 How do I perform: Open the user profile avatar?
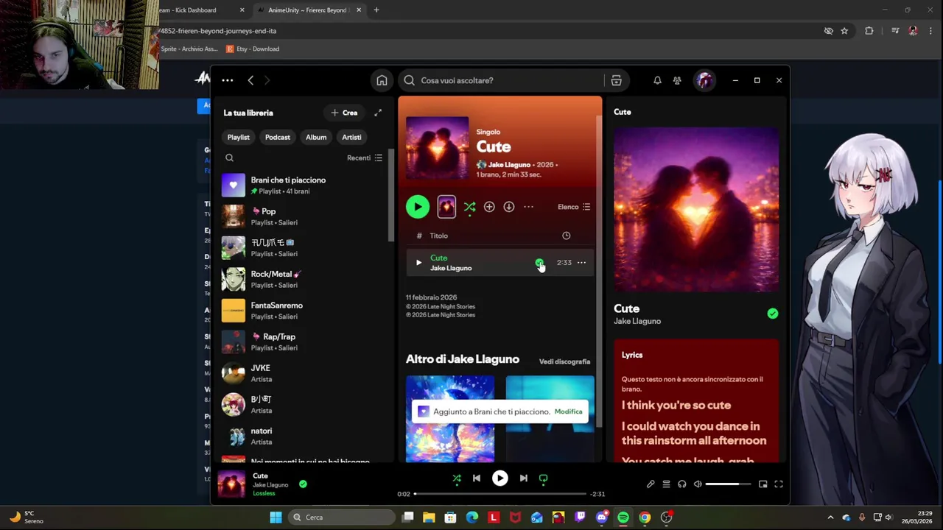pyautogui.click(x=705, y=80)
